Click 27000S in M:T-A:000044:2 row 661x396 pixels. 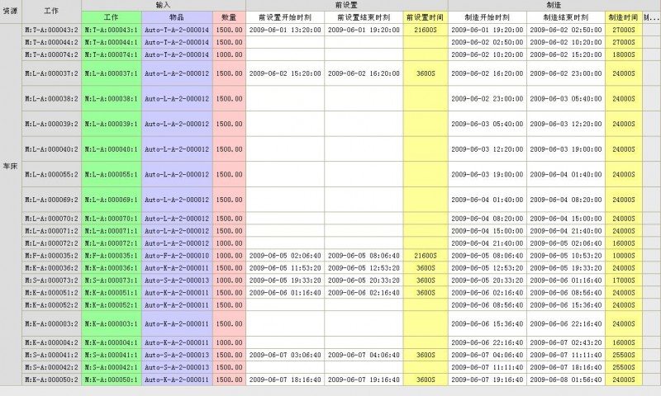pyautogui.click(x=624, y=42)
